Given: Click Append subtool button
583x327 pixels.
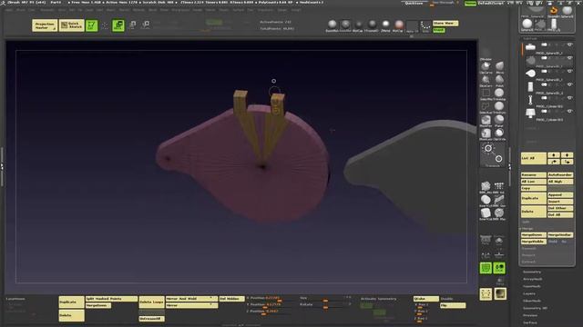Looking at the screenshot, I should (560, 194).
